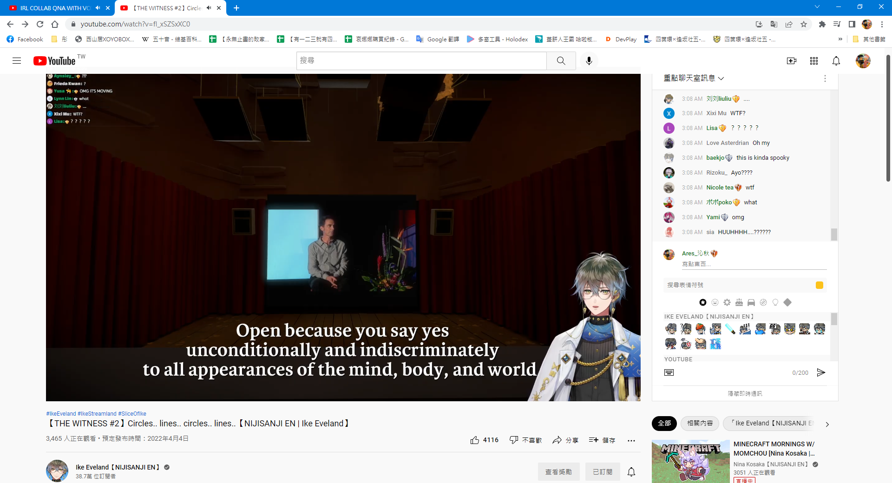Toggle the 已訂閱 subscribed button
The height and width of the screenshot is (483, 892).
click(603, 472)
